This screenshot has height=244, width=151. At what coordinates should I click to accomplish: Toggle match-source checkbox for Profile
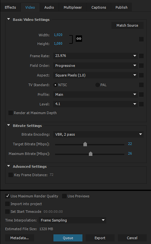(141, 94)
